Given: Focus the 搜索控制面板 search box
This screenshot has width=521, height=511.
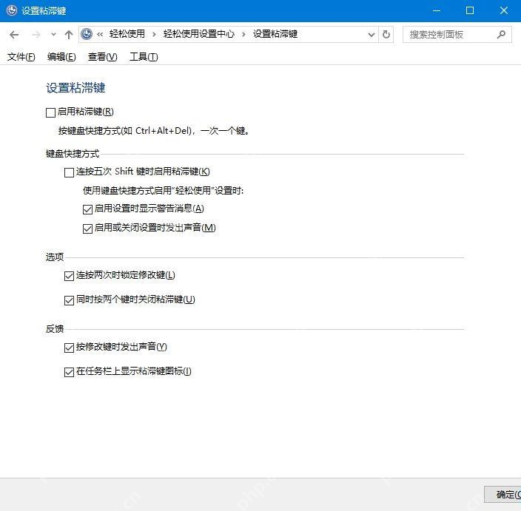Looking at the screenshot, I should (x=457, y=35).
